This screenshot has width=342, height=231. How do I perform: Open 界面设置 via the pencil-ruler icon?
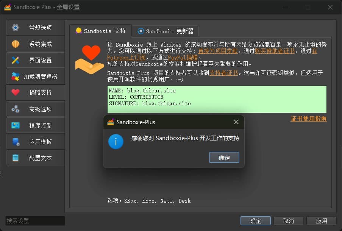coord(16,60)
